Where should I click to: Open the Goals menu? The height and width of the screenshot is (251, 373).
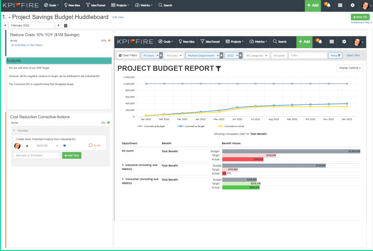pos(51,5)
